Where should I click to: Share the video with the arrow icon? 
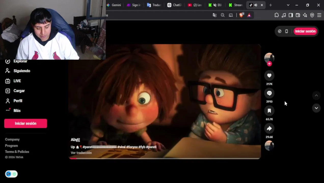[269, 128]
